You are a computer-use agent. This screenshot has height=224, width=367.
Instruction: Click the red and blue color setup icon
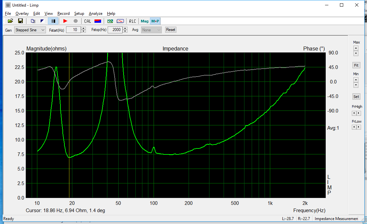point(98,21)
